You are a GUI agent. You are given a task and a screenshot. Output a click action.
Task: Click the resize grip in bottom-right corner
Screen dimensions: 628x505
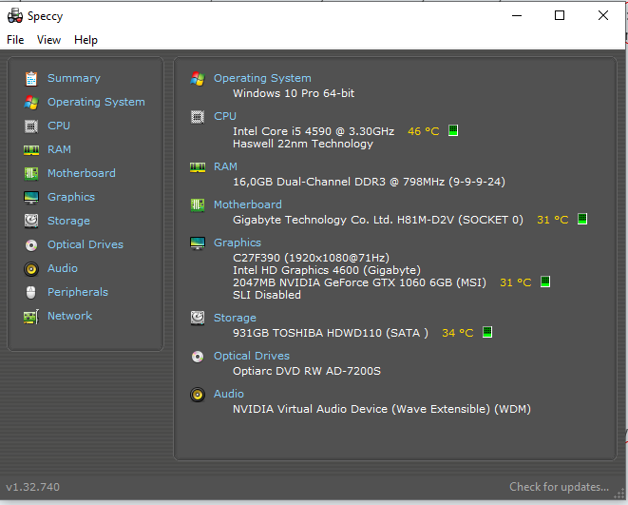coord(619,494)
